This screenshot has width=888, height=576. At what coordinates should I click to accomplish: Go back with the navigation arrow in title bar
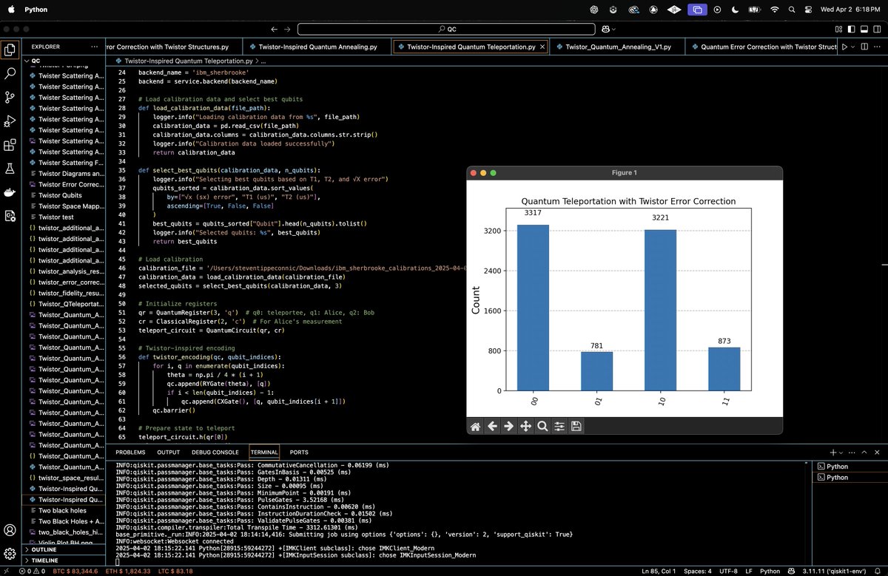tap(275, 29)
